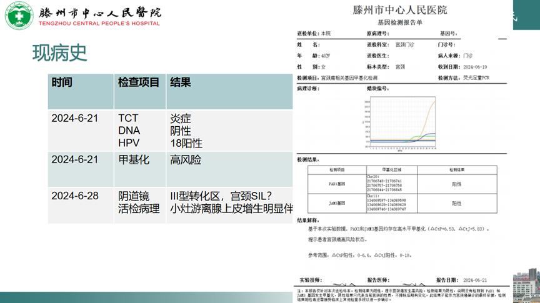Click the '结果解释:' section label
The image size is (540, 303).
click(308, 221)
